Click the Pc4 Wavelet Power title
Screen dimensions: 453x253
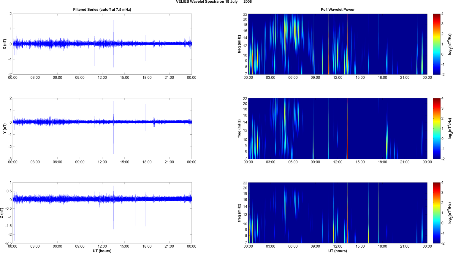pos(338,10)
